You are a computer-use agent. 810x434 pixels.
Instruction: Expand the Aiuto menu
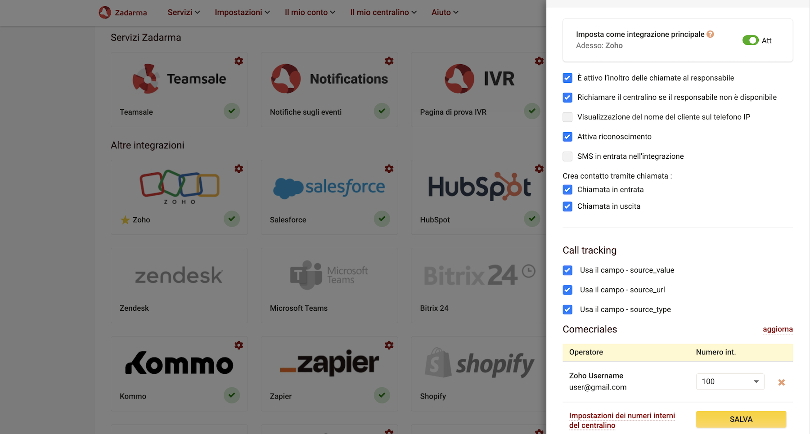click(445, 12)
